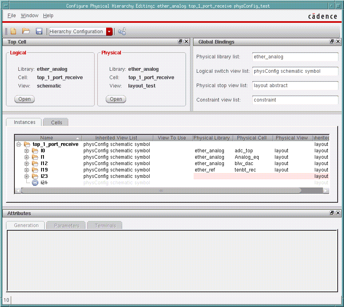Click the Open folder toolbar icon
The width and height of the screenshot is (344, 307).
[x=26, y=32]
